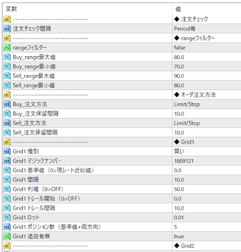Select the rangeフィルター variable name
This screenshot has height=252, width=241.
pyautogui.click(x=30, y=48)
